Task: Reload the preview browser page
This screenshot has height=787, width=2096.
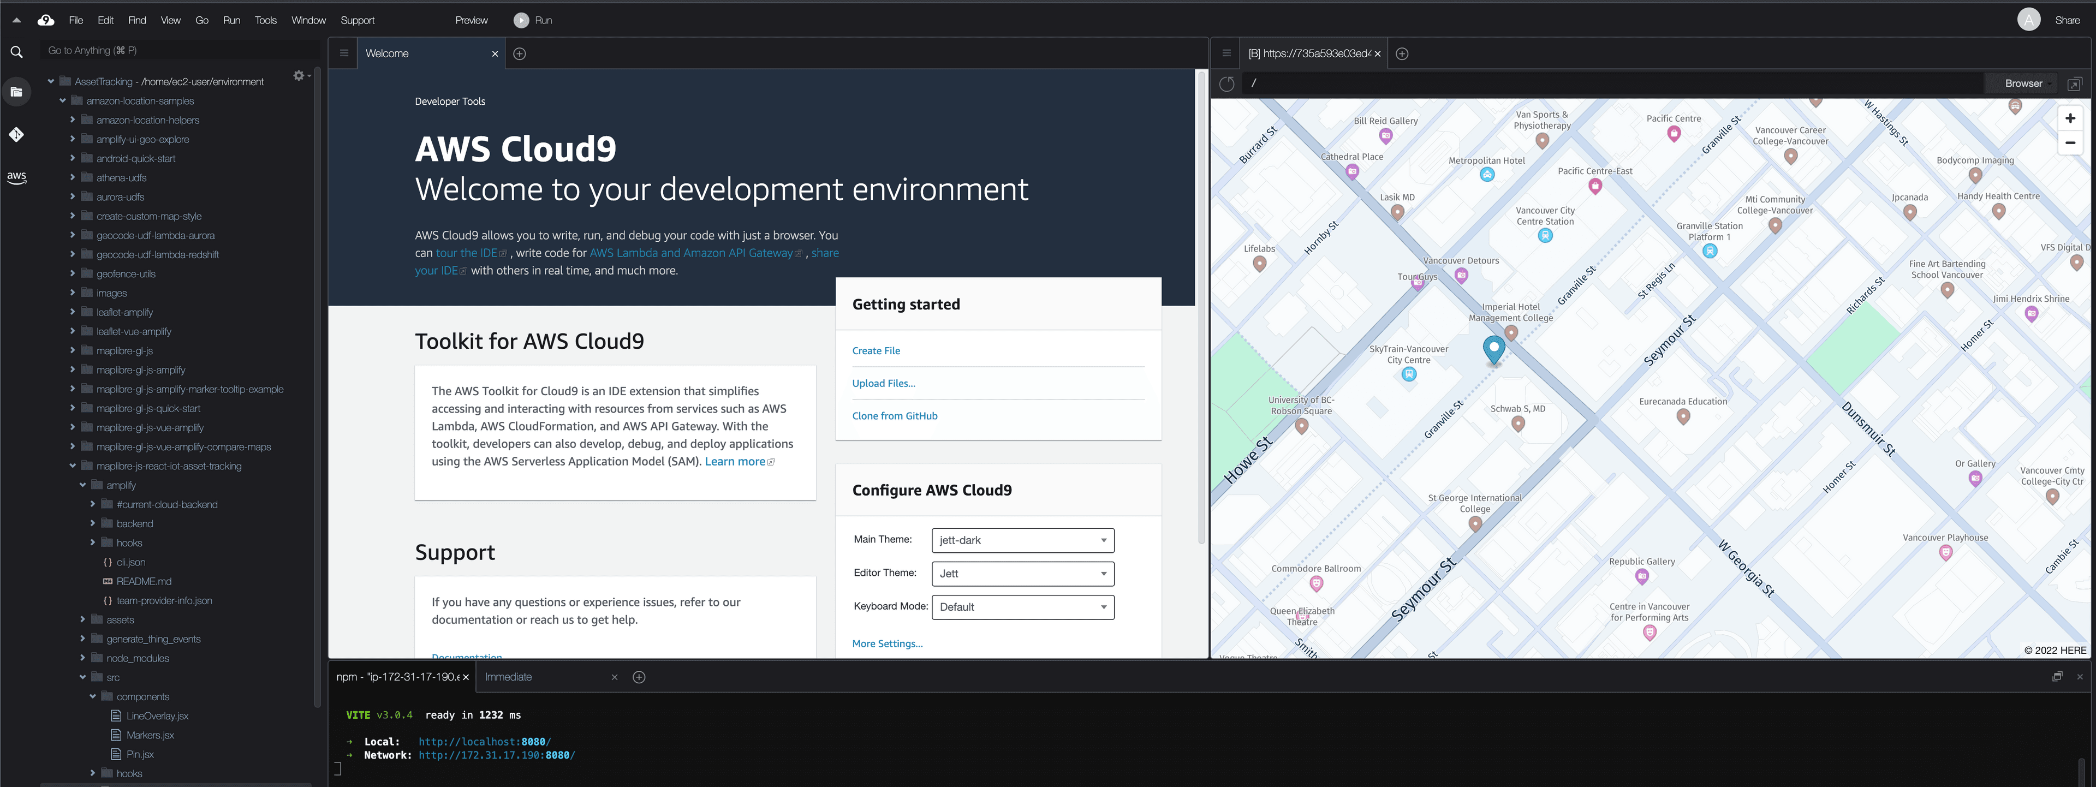Action: click(x=1227, y=84)
